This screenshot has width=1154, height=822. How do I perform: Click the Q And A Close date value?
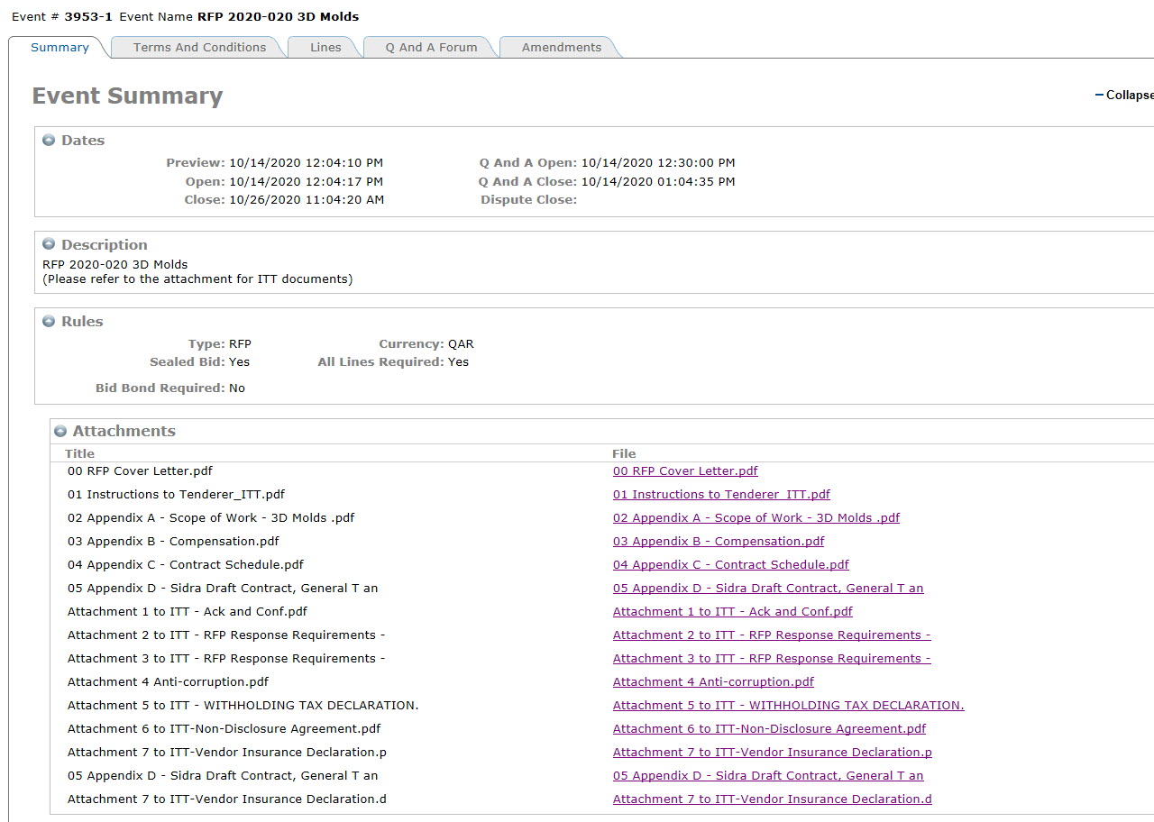coord(658,181)
